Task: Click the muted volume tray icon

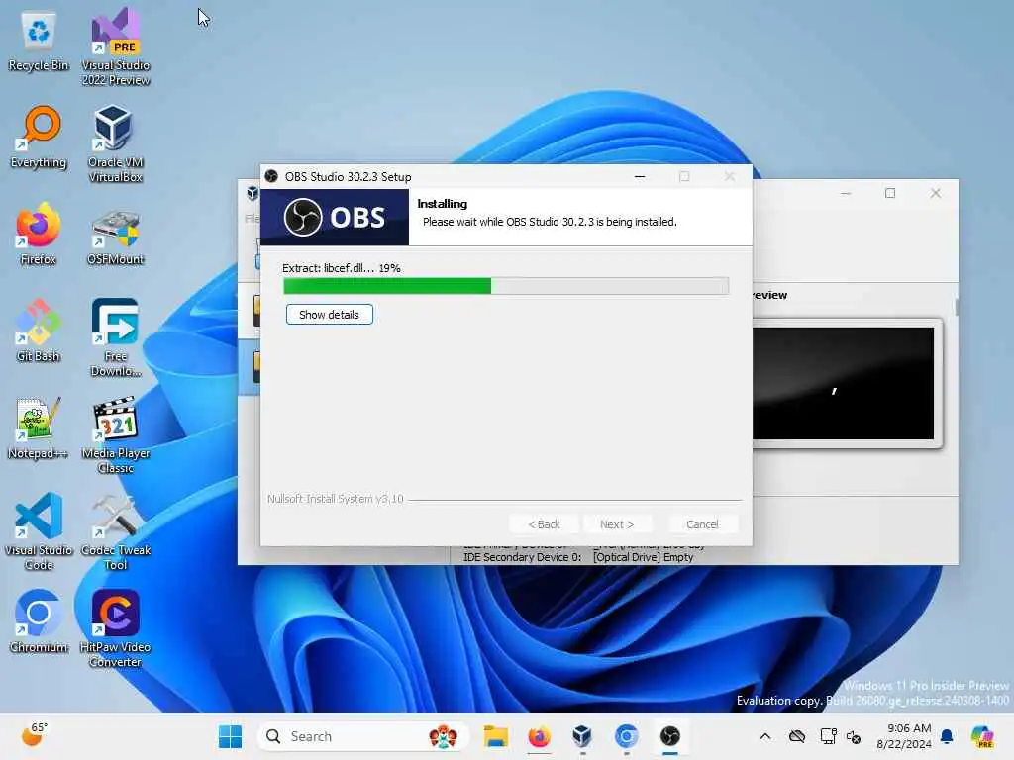Action: 854,736
